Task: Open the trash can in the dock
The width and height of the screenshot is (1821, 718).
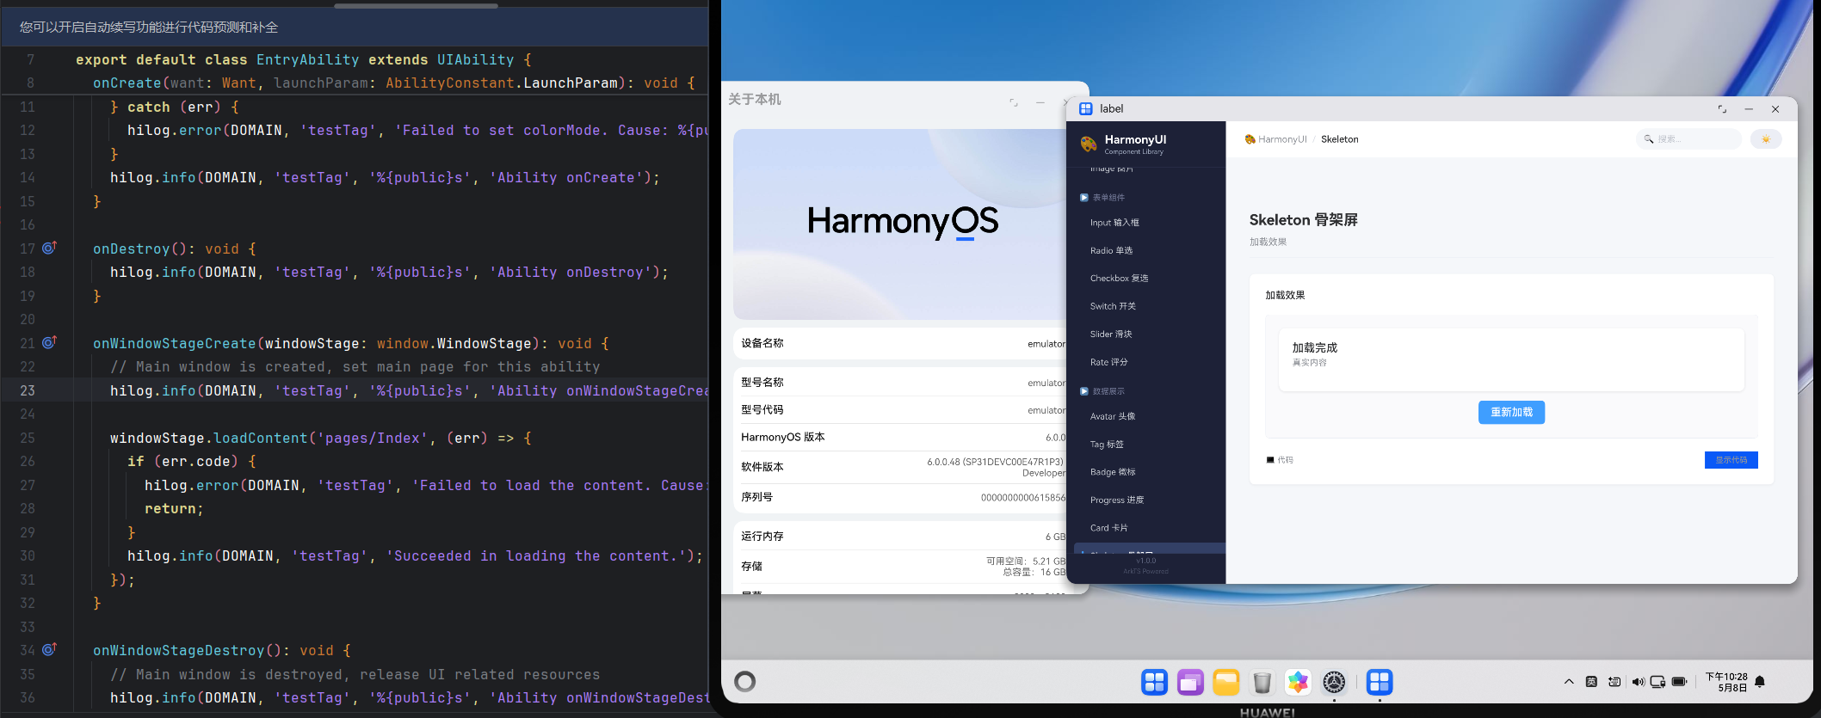Action: click(1262, 682)
